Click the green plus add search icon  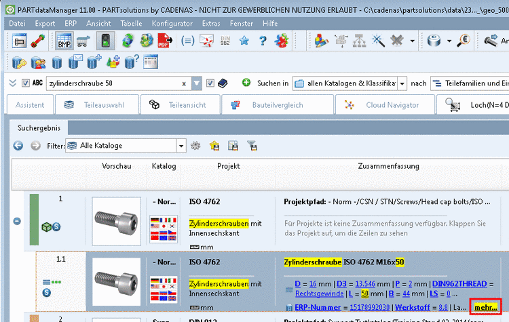(246, 83)
